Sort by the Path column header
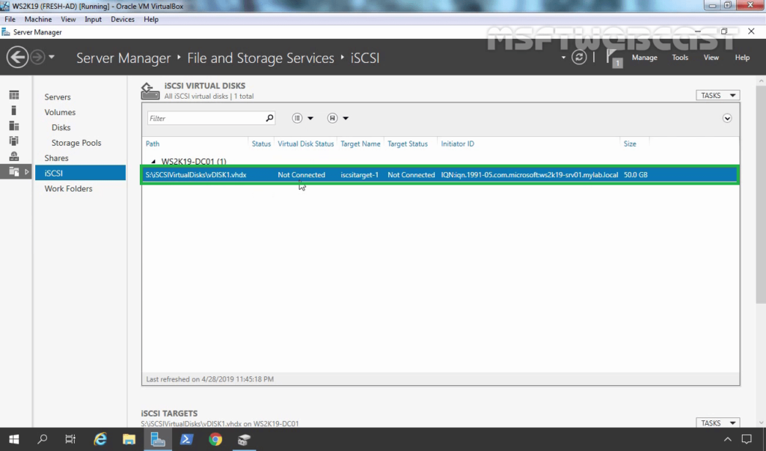 [153, 144]
